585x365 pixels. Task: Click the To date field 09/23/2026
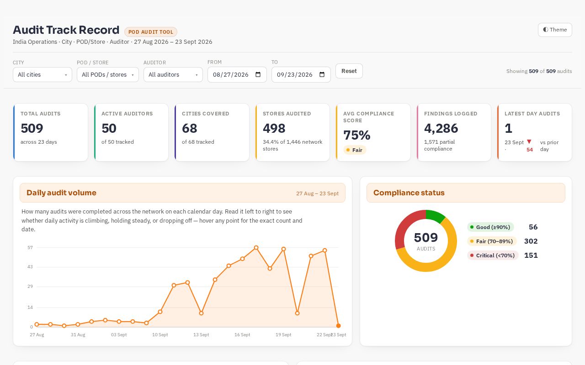(301, 75)
